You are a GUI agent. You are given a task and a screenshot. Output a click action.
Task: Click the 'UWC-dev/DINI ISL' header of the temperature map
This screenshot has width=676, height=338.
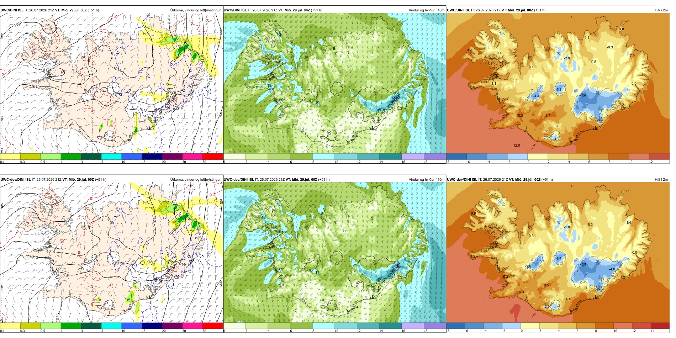462,180
